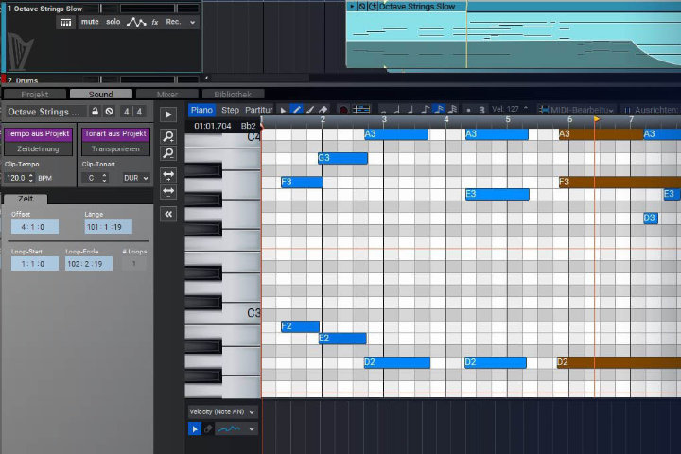Click the MIDI record button in editor
The width and height of the screenshot is (681, 454).
click(x=343, y=110)
